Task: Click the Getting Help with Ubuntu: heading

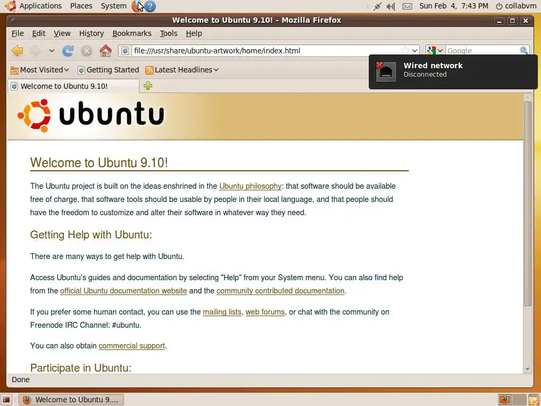Action: coord(91,235)
